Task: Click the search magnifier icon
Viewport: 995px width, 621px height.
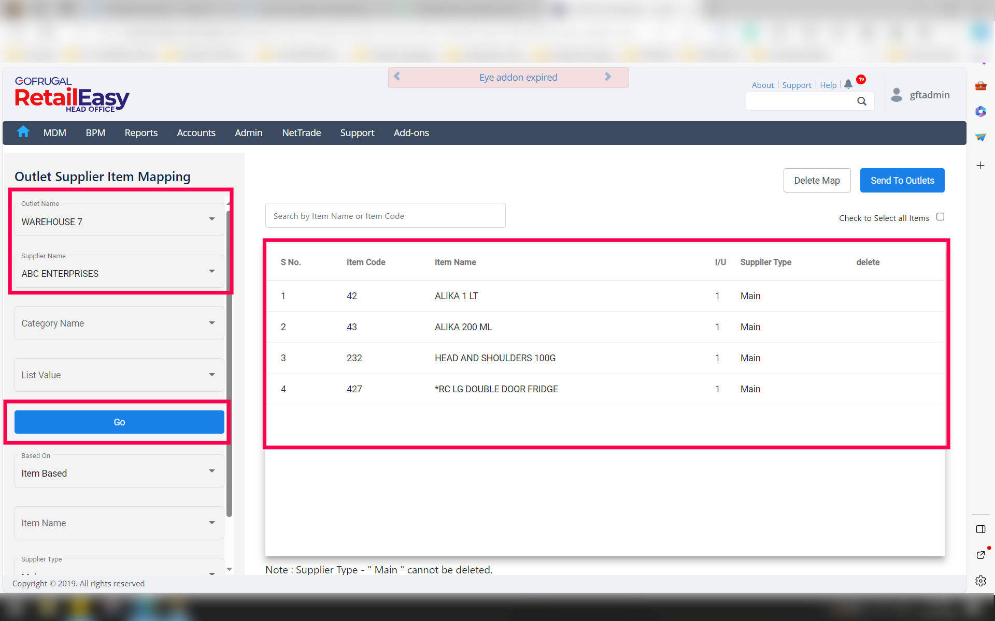Action: (x=861, y=101)
